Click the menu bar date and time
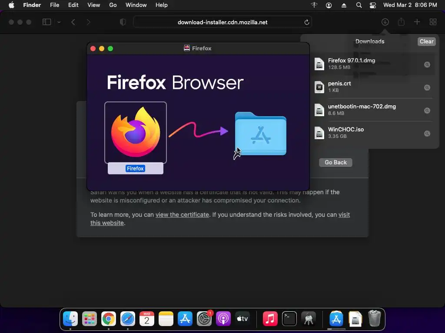The height and width of the screenshot is (333, 445). 410,5
